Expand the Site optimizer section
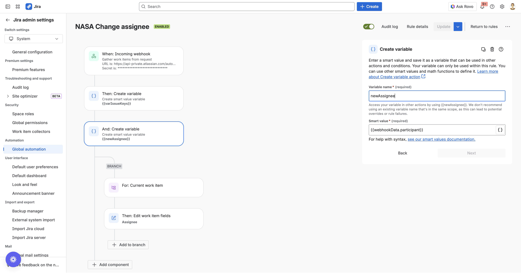The height and width of the screenshot is (273, 521). [8, 96]
